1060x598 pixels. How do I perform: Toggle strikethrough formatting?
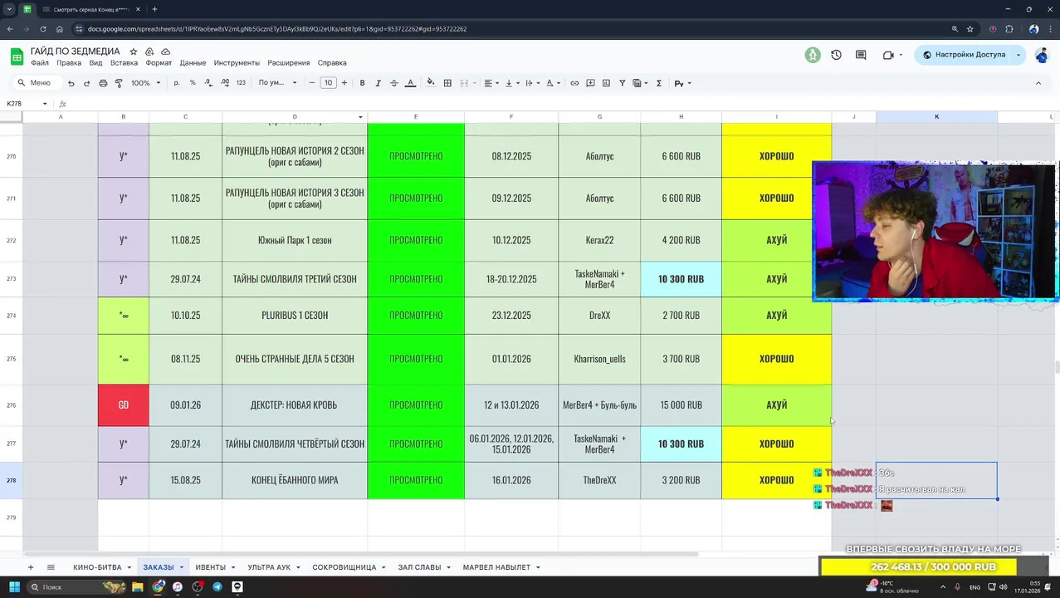coord(393,83)
